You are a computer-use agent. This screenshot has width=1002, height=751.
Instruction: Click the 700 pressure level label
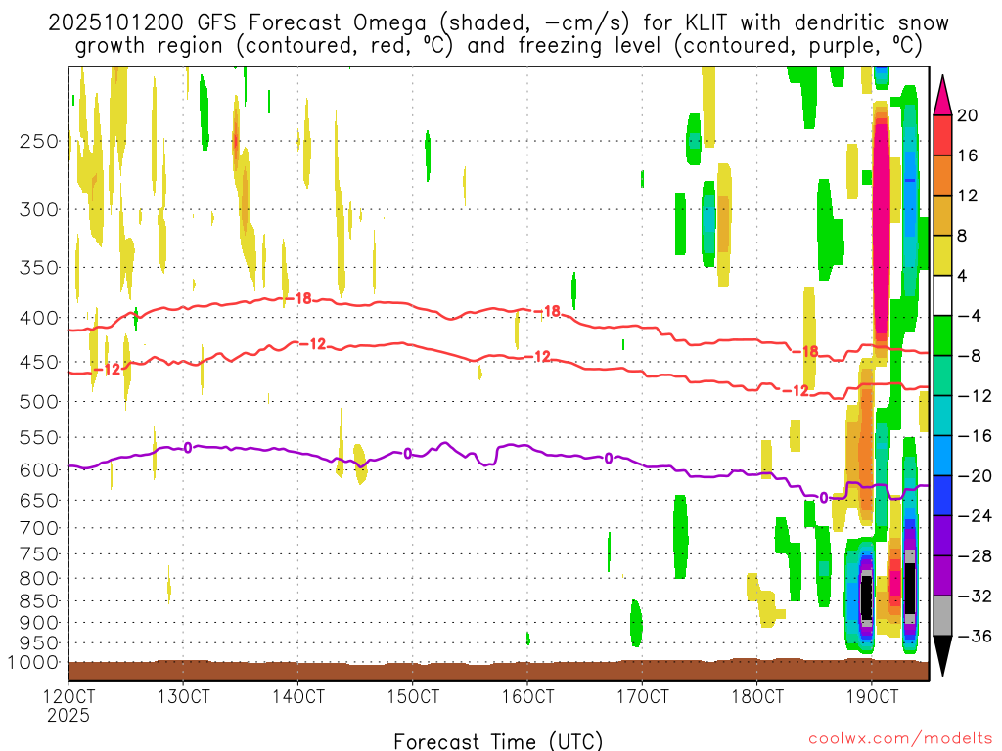pyautogui.click(x=39, y=528)
